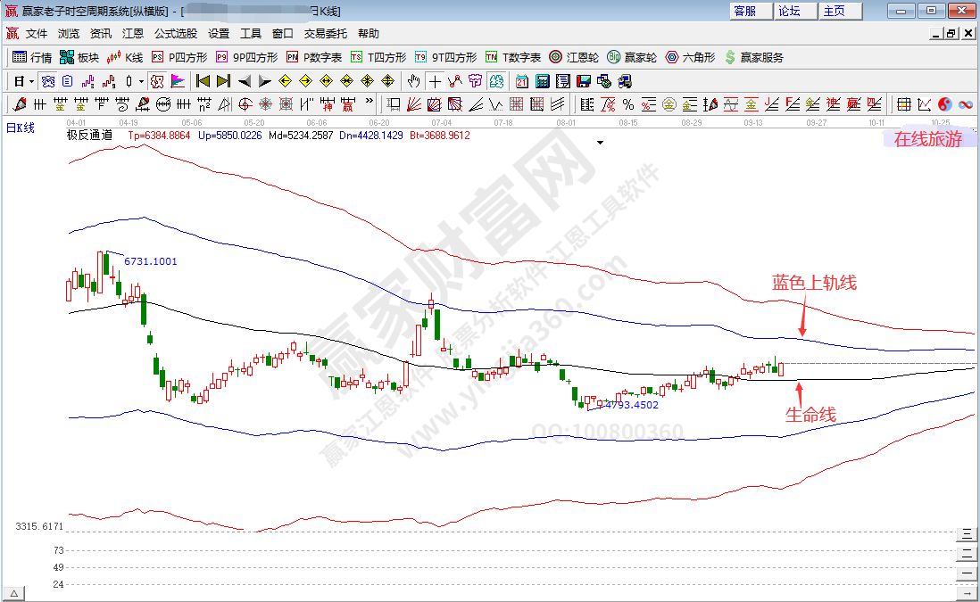980x602 pixels.
Task: Click the 在线旅游 sector label
Action: 928,139
